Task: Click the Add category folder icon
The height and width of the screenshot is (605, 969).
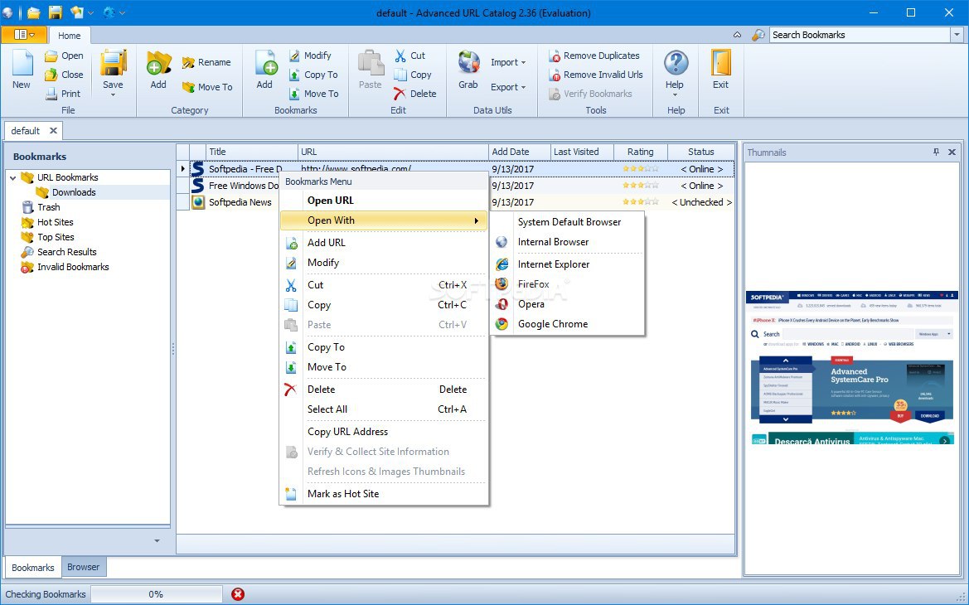Action: (157, 63)
